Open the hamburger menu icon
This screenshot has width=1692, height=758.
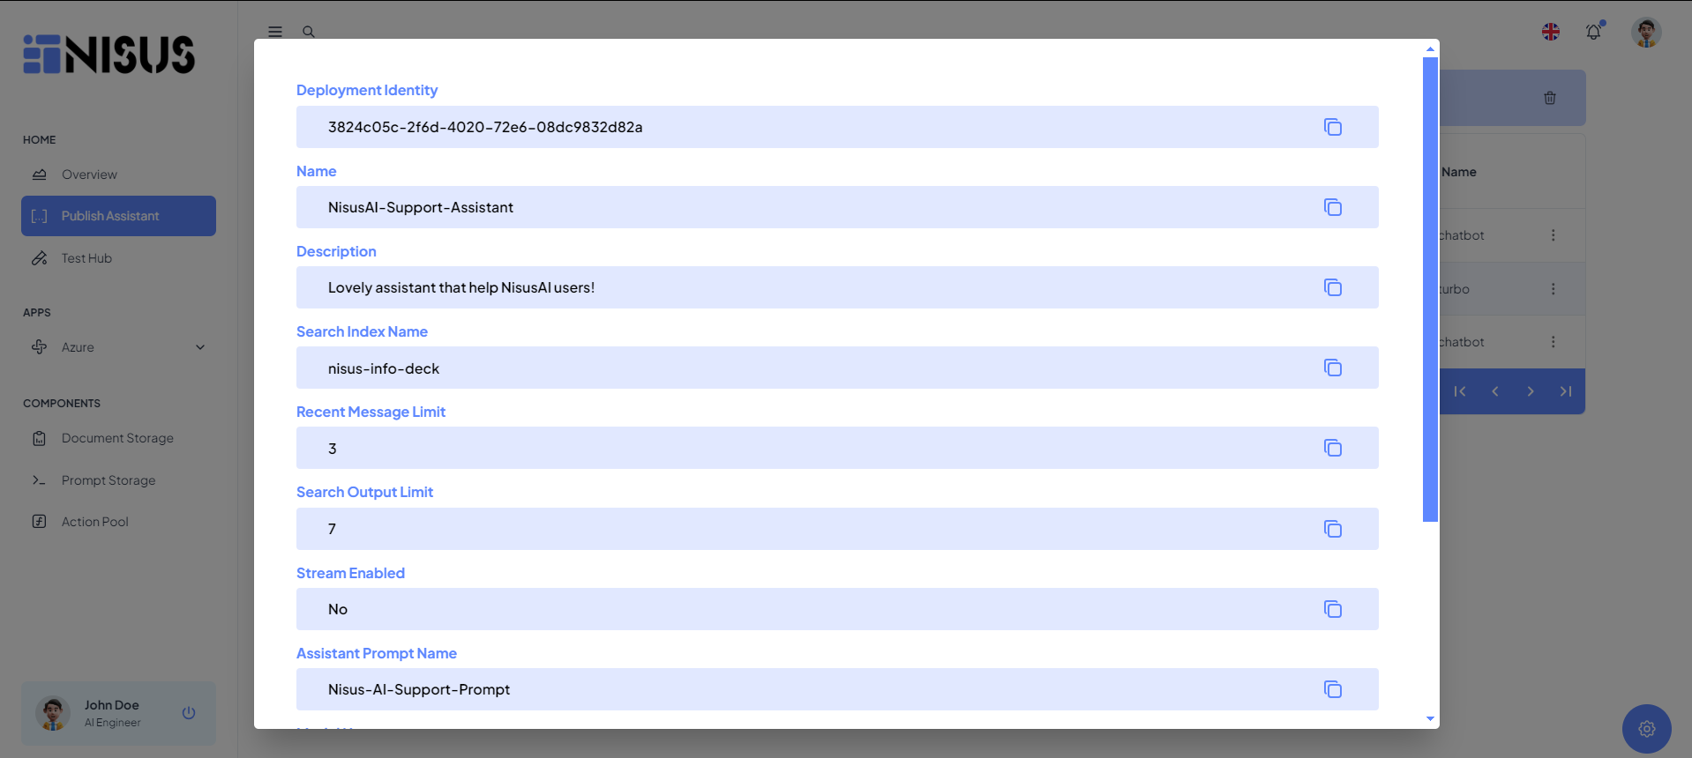(275, 32)
